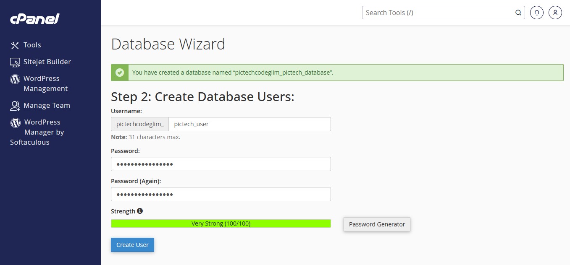Click the WordPress Manager by Softaculous icon
570x265 pixels.
click(x=16, y=122)
